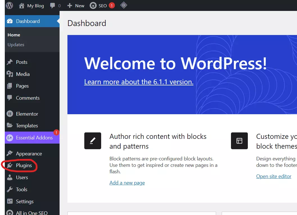Click the WordPress logo icon
This screenshot has width=297, height=215.
9,6
